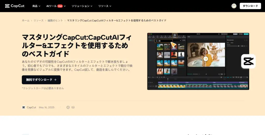Click the white ダウンロード button in the header
This screenshot has width=265, height=135.
(250, 6)
